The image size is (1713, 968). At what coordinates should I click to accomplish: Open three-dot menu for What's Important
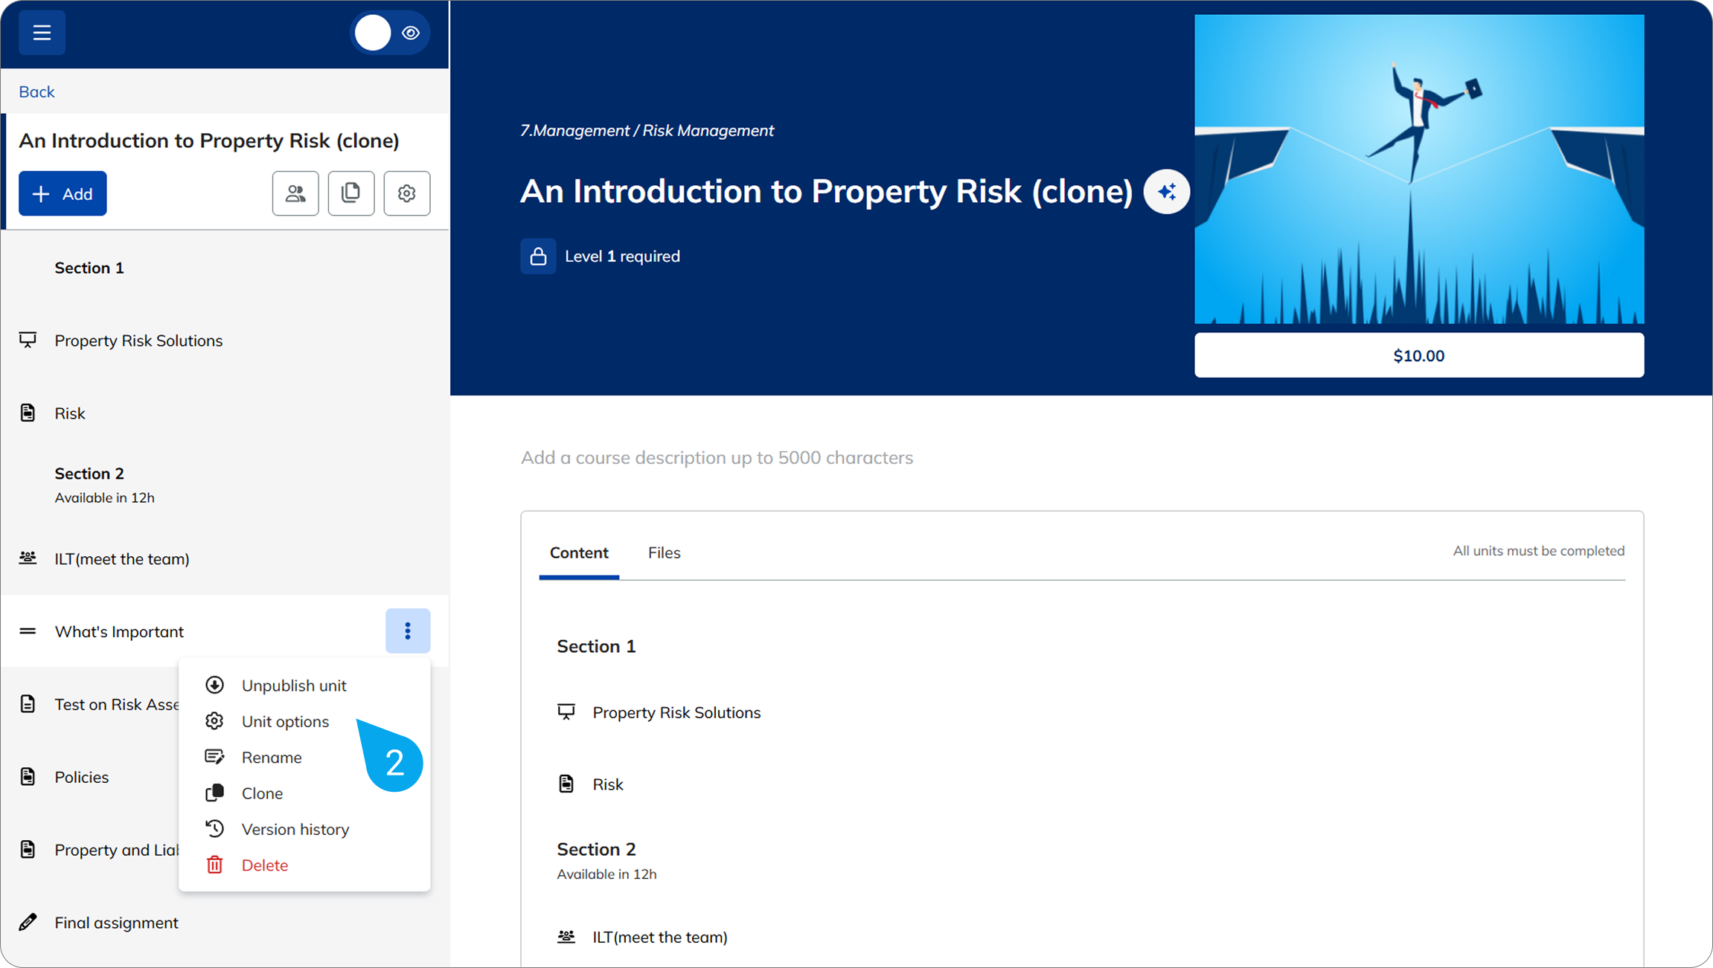[x=407, y=631]
